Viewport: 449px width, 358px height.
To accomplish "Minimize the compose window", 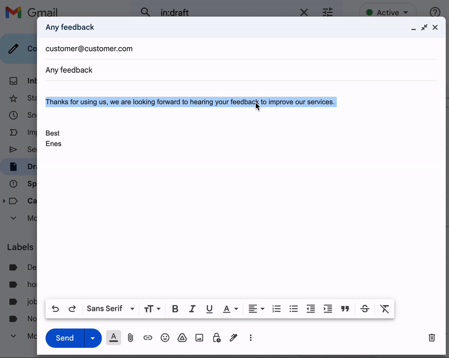I will click(414, 29).
